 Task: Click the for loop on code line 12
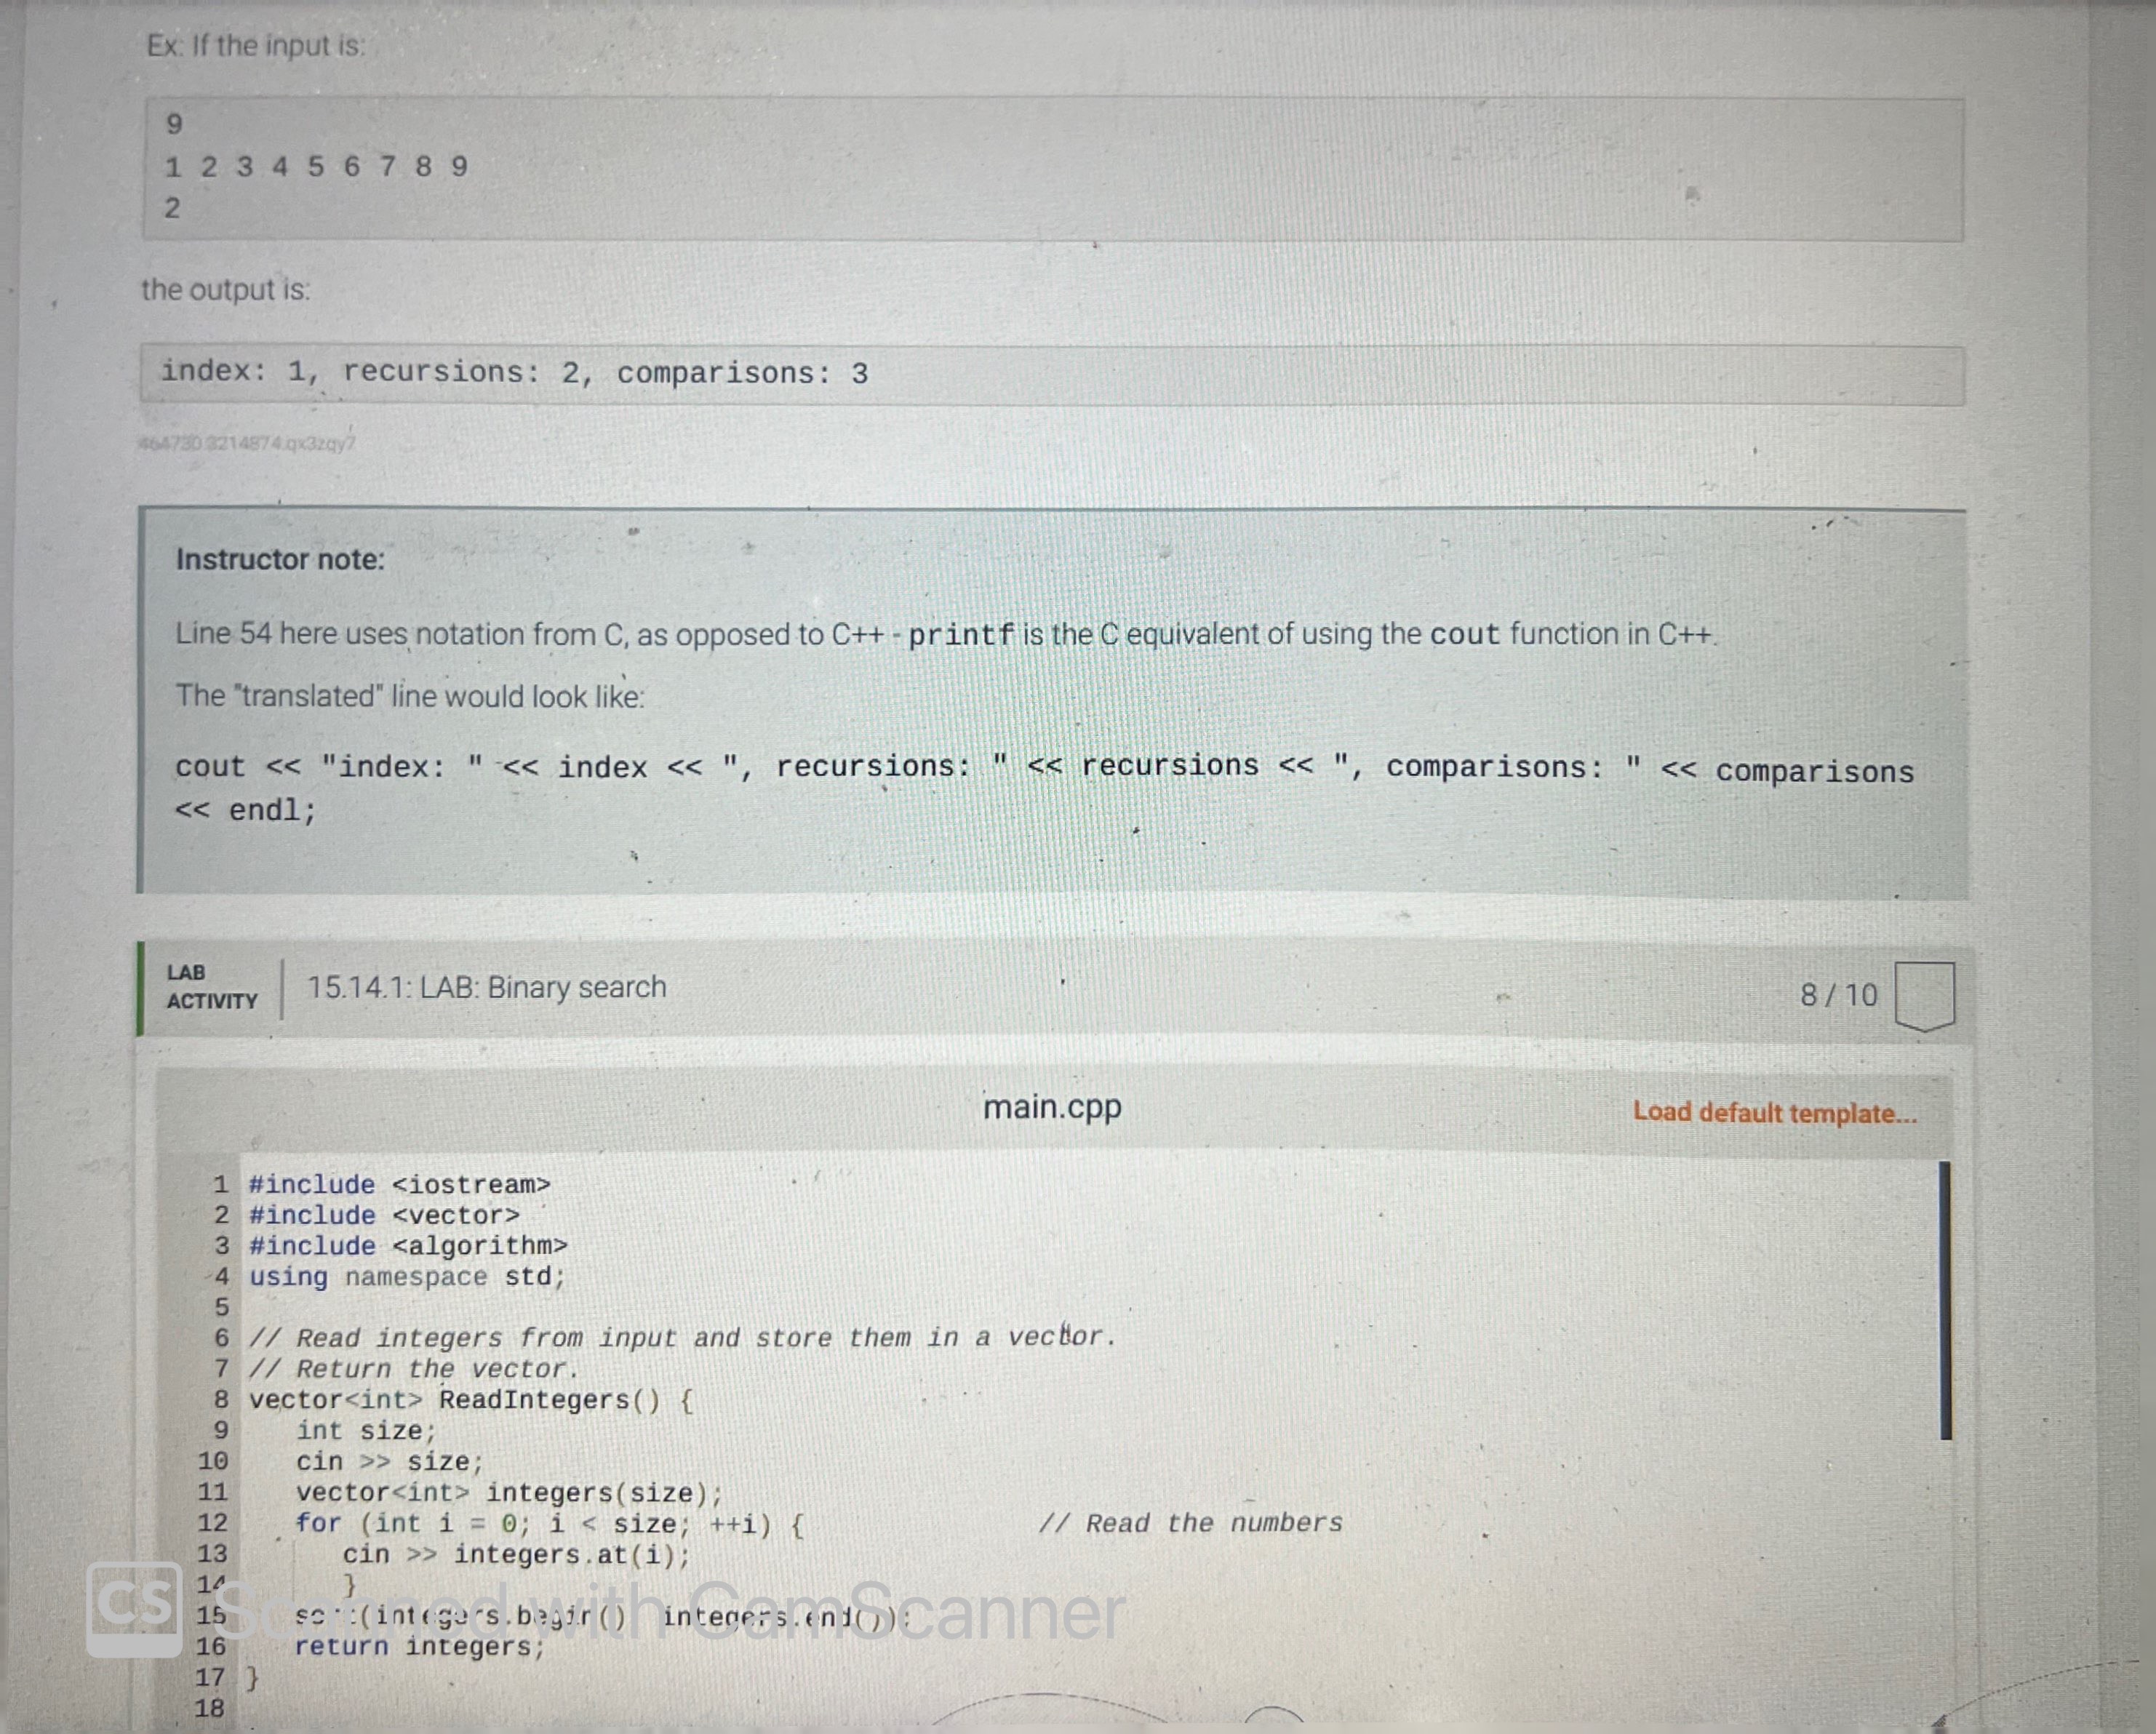[549, 1524]
